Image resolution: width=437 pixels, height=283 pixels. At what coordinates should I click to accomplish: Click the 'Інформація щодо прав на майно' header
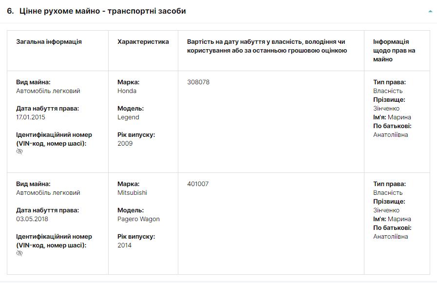(x=394, y=50)
